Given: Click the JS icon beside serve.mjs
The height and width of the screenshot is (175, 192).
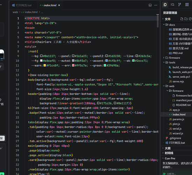Looking at the screenshot, I should [170, 82].
